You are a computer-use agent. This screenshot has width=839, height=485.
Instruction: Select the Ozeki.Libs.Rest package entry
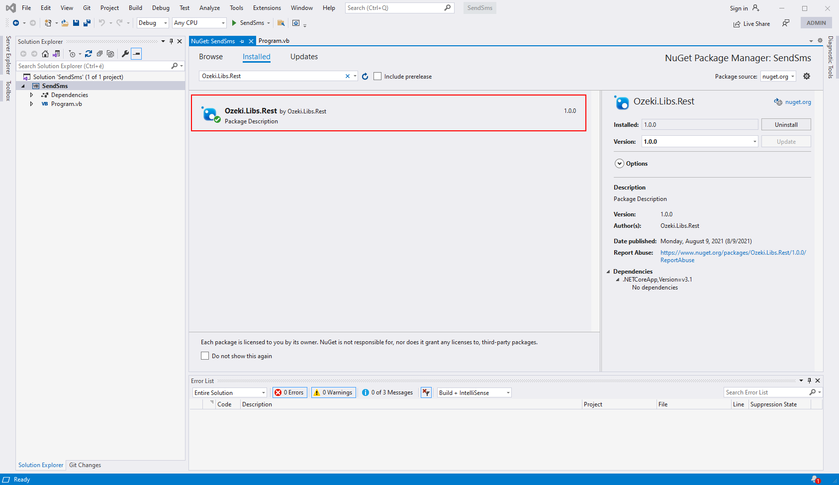click(x=388, y=113)
